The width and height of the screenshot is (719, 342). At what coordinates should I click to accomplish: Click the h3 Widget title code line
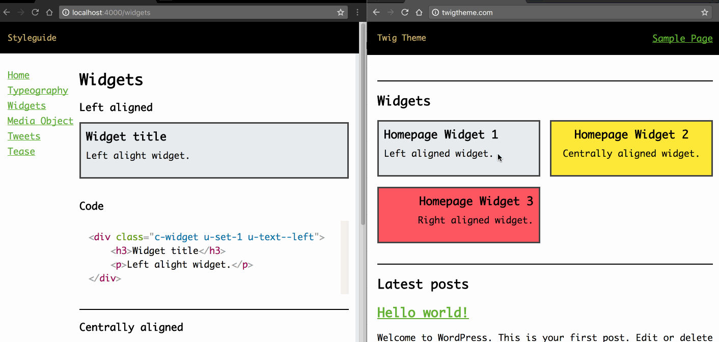[x=168, y=250]
